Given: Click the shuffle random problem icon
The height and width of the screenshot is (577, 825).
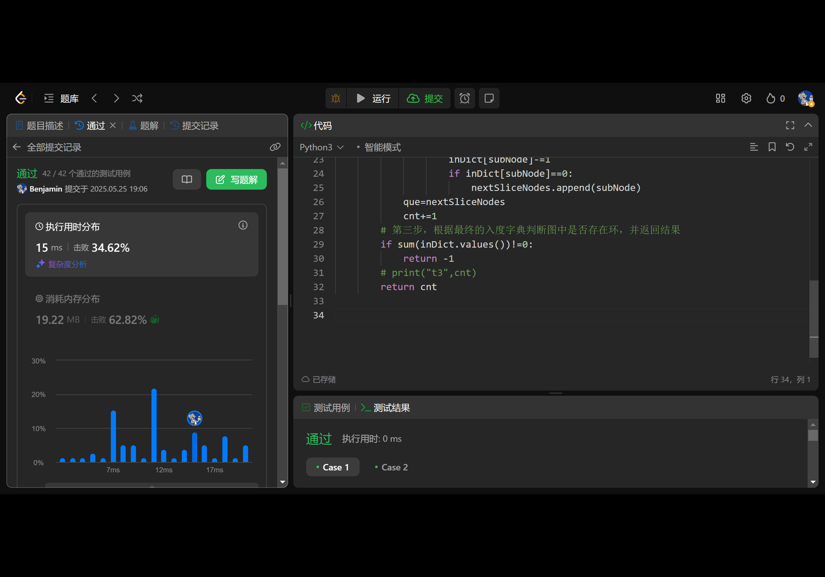Looking at the screenshot, I should coord(137,99).
